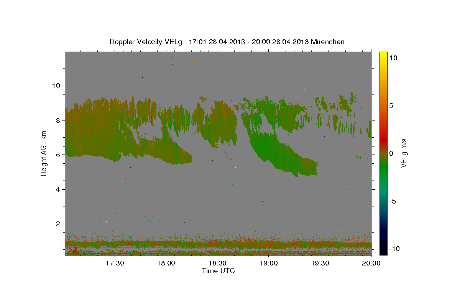Click the colorbar label '-5'
This screenshot has width=460, height=306.
(392, 201)
